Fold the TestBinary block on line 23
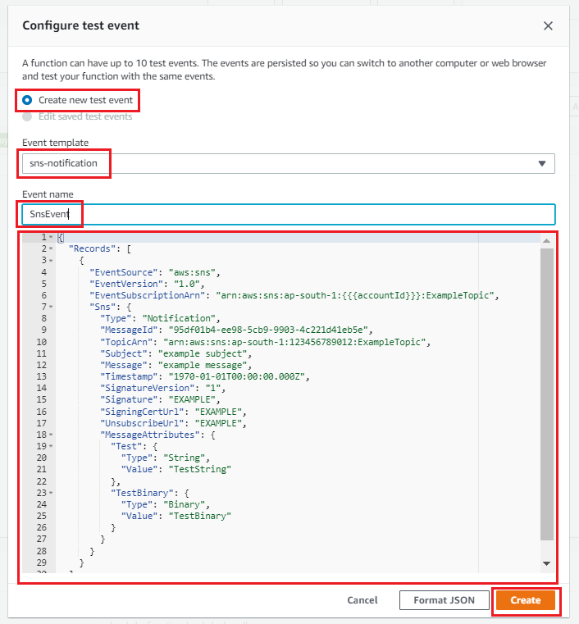 coord(51,493)
